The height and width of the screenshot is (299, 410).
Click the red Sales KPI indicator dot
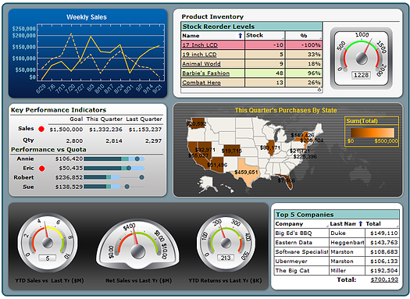pyautogui.click(x=41, y=129)
